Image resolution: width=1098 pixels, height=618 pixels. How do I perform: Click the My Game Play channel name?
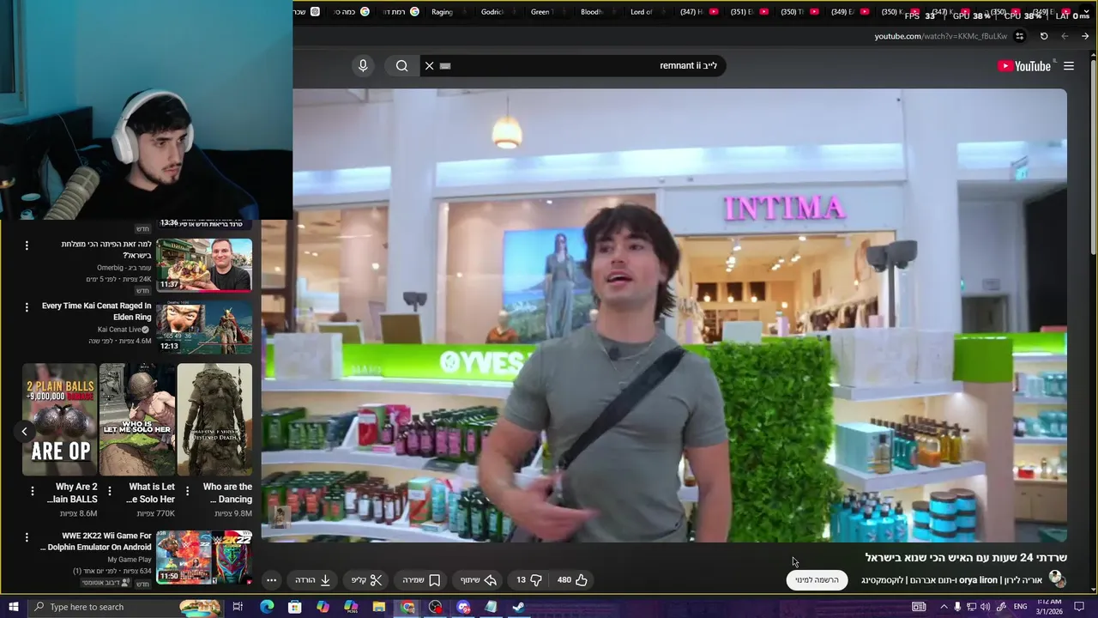coord(130,560)
